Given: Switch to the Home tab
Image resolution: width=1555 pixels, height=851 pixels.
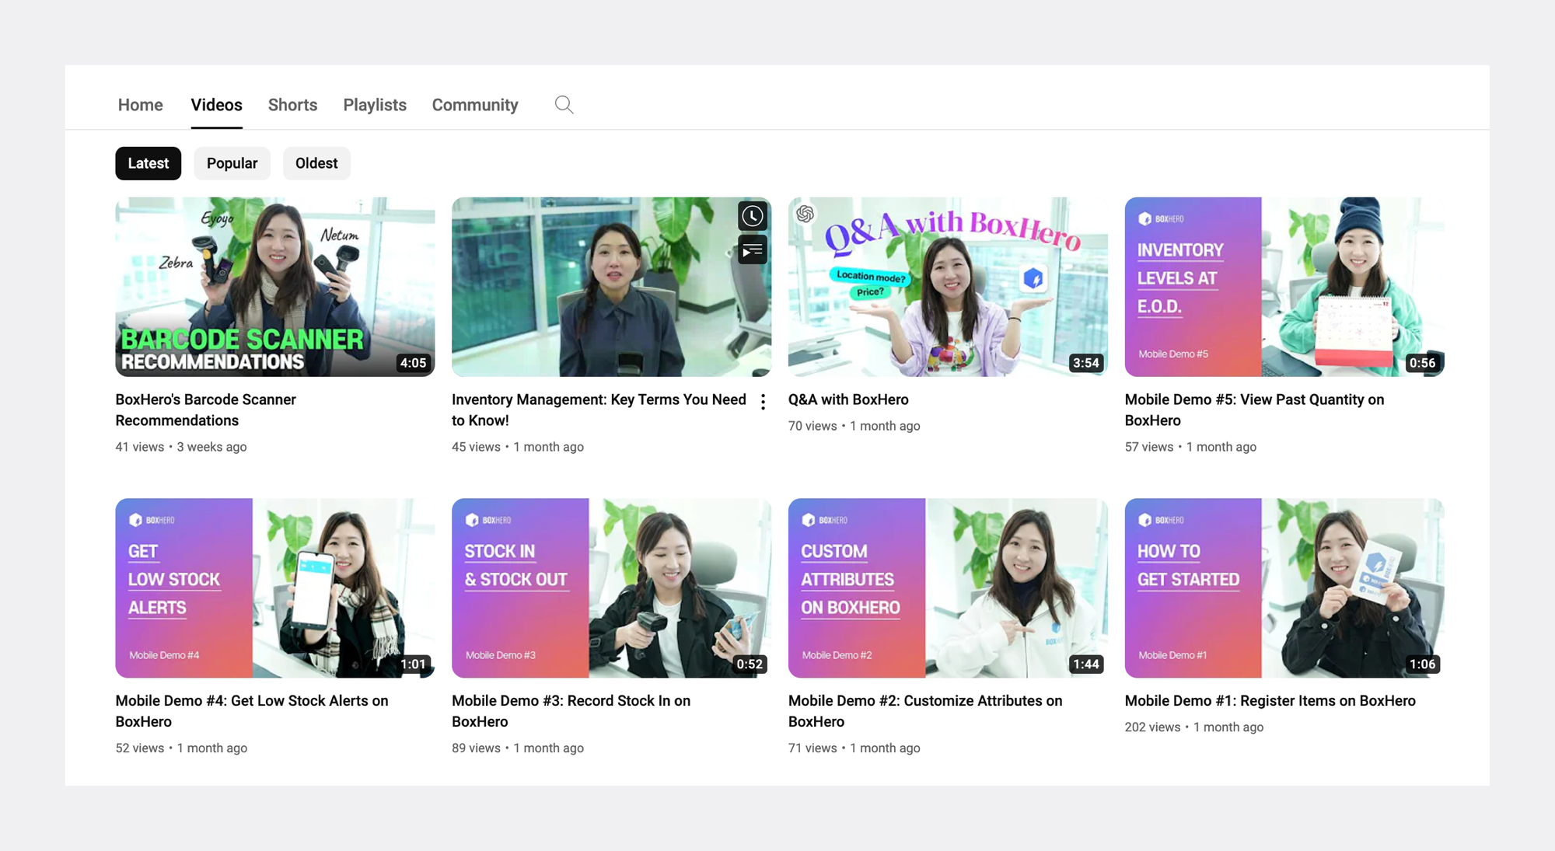Looking at the screenshot, I should coord(140,104).
